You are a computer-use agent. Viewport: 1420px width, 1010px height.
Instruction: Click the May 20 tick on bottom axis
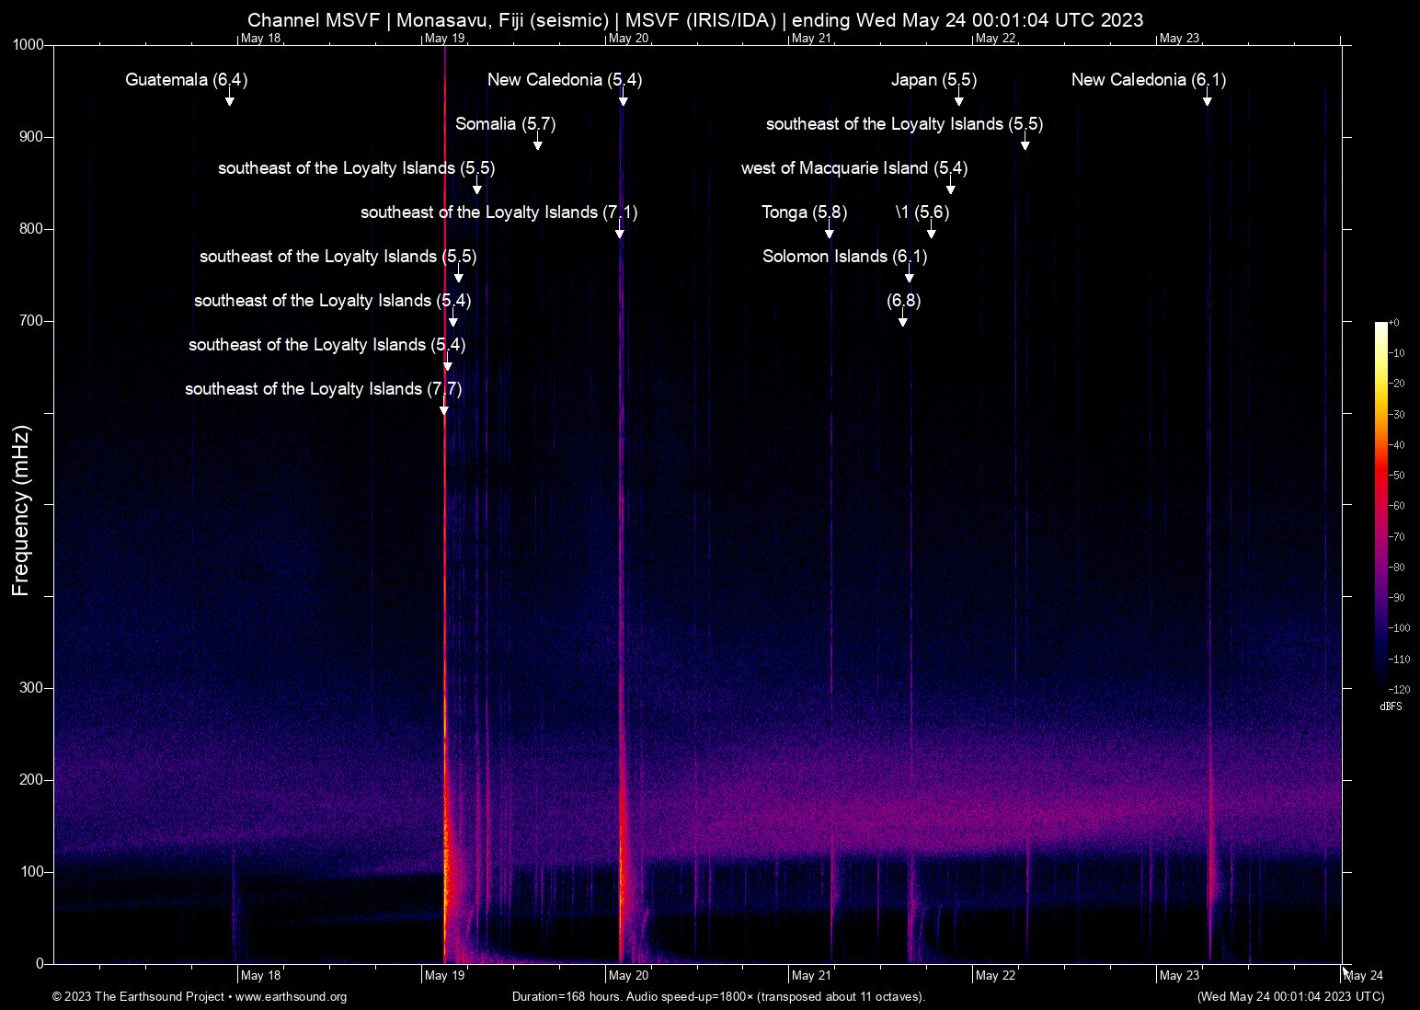coord(628,975)
